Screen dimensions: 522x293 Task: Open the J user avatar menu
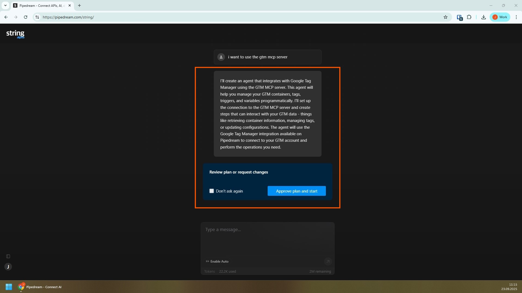point(8,267)
